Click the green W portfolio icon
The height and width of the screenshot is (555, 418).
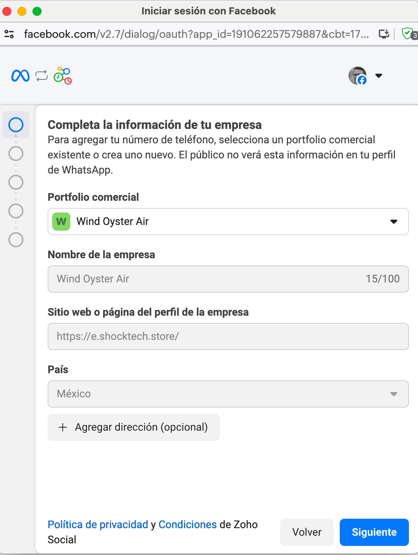(x=61, y=222)
